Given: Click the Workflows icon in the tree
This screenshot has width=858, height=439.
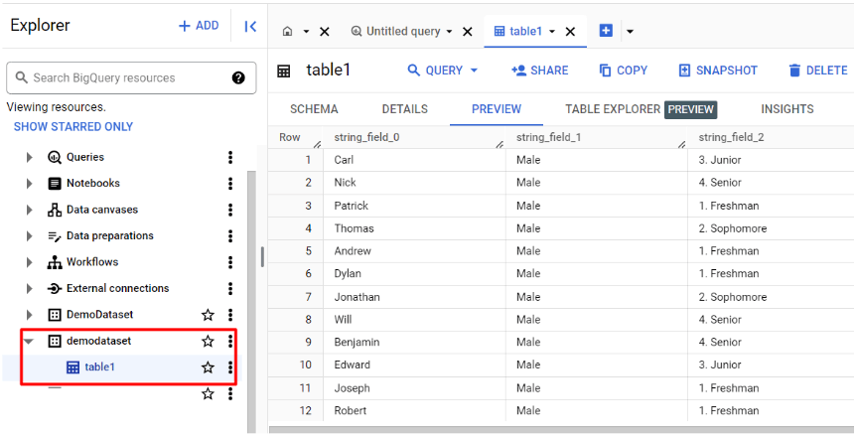Looking at the screenshot, I should (x=55, y=262).
